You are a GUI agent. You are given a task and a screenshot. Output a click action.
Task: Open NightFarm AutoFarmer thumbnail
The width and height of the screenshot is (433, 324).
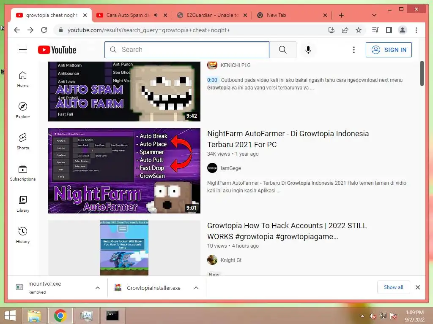click(x=124, y=171)
